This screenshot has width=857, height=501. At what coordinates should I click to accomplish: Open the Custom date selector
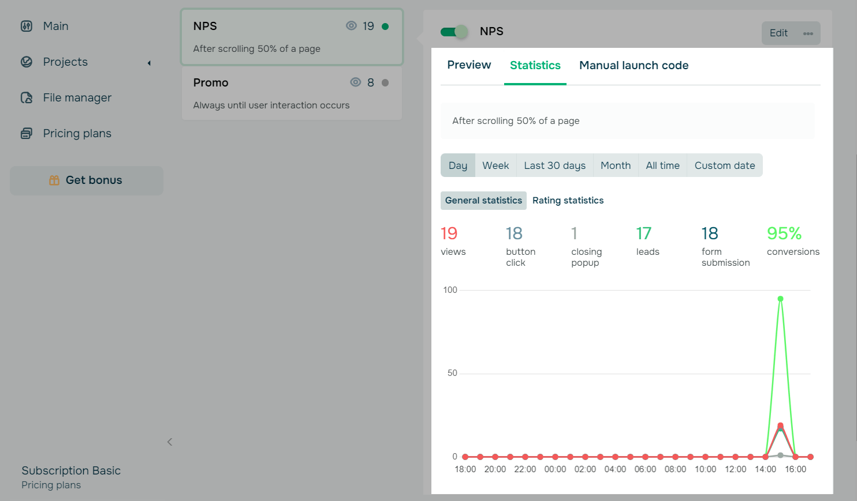725,165
